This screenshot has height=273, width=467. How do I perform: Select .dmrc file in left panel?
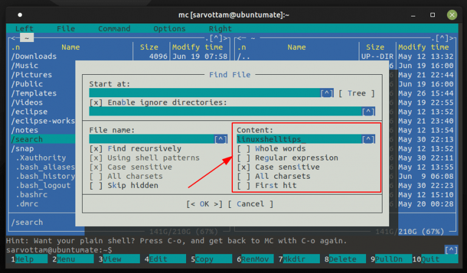tap(27, 204)
